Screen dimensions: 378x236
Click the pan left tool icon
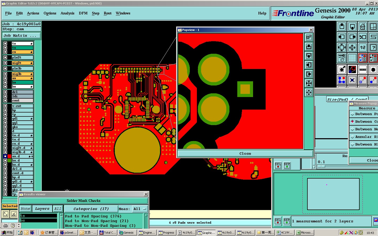342,37
